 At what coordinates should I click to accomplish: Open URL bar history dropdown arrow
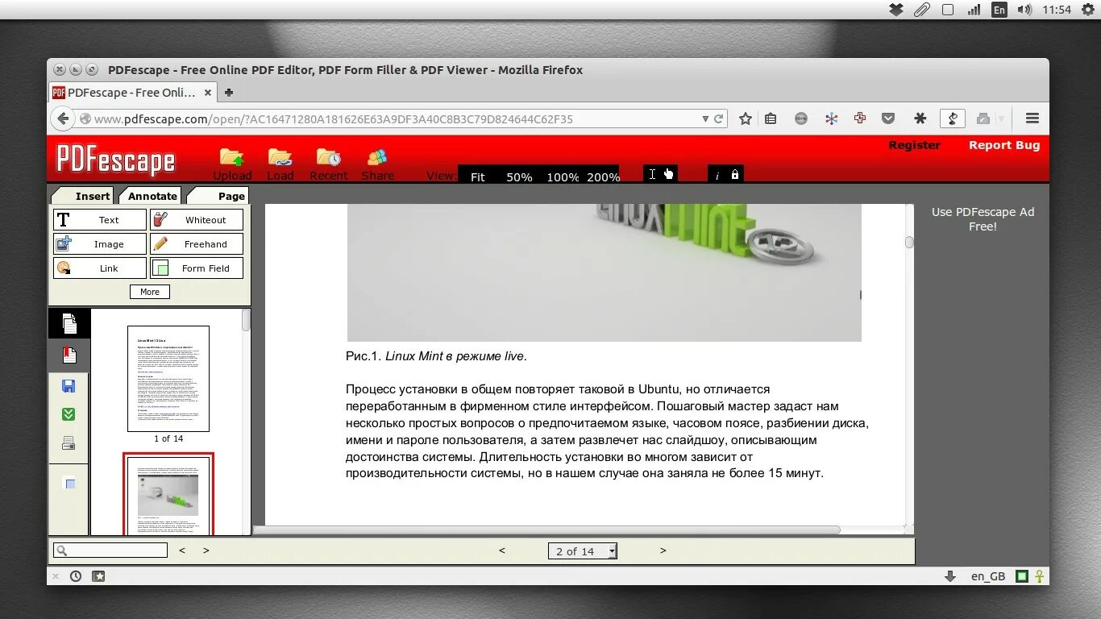(x=705, y=118)
